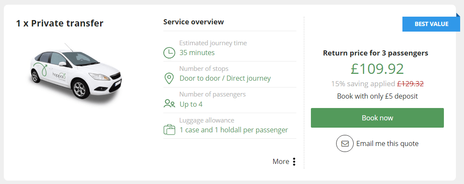The height and width of the screenshot is (184, 464).
Task: Click the crossed-out £129.32 original price
Action: tap(411, 84)
